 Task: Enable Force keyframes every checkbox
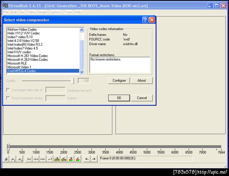[8, 98]
